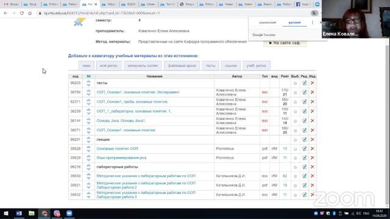Delete row 38750 with red cross
This screenshot has width=390, height=219.
[x=313, y=92]
